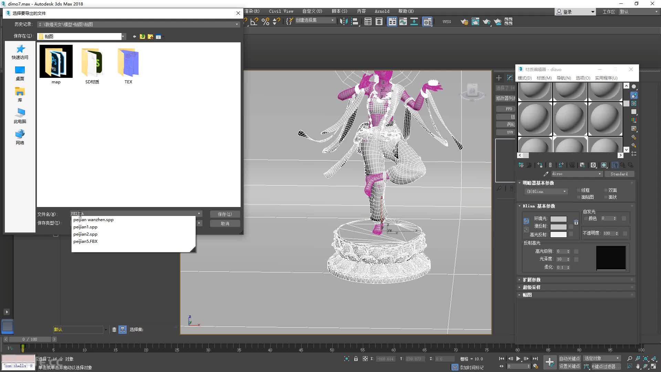Enable Face Map (面贴图) checkbox
The image size is (661, 372).
pyautogui.click(x=579, y=197)
